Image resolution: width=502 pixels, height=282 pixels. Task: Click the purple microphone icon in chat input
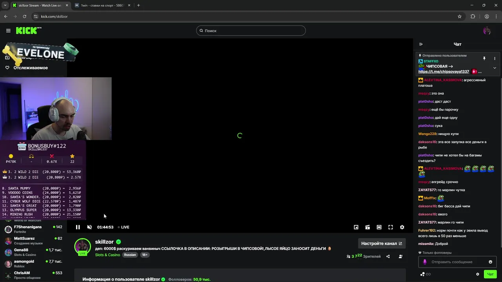424,262
